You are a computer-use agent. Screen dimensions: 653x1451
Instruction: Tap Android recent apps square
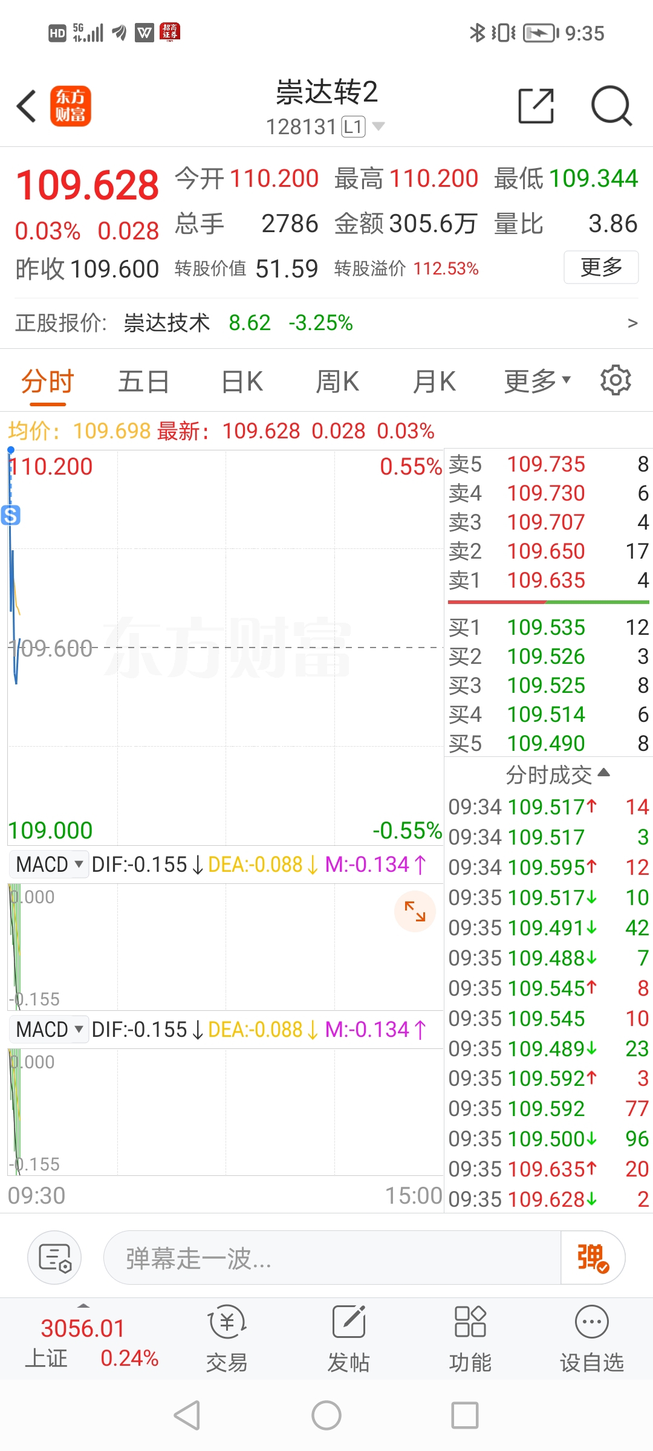click(x=465, y=1415)
